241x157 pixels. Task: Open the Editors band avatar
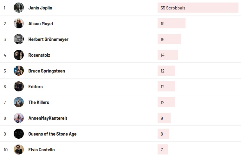[19, 86]
